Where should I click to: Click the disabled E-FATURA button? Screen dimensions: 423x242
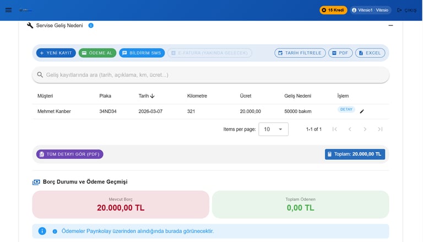point(210,53)
